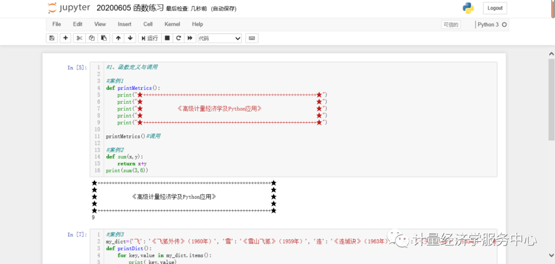Open the Kernel menu
This screenshot has width=555, height=264.
(x=172, y=24)
